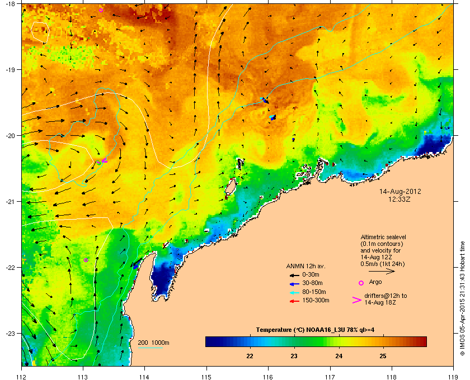Click the '30-80m' depth label
Screen dimensions: 470x380
pos(312,283)
